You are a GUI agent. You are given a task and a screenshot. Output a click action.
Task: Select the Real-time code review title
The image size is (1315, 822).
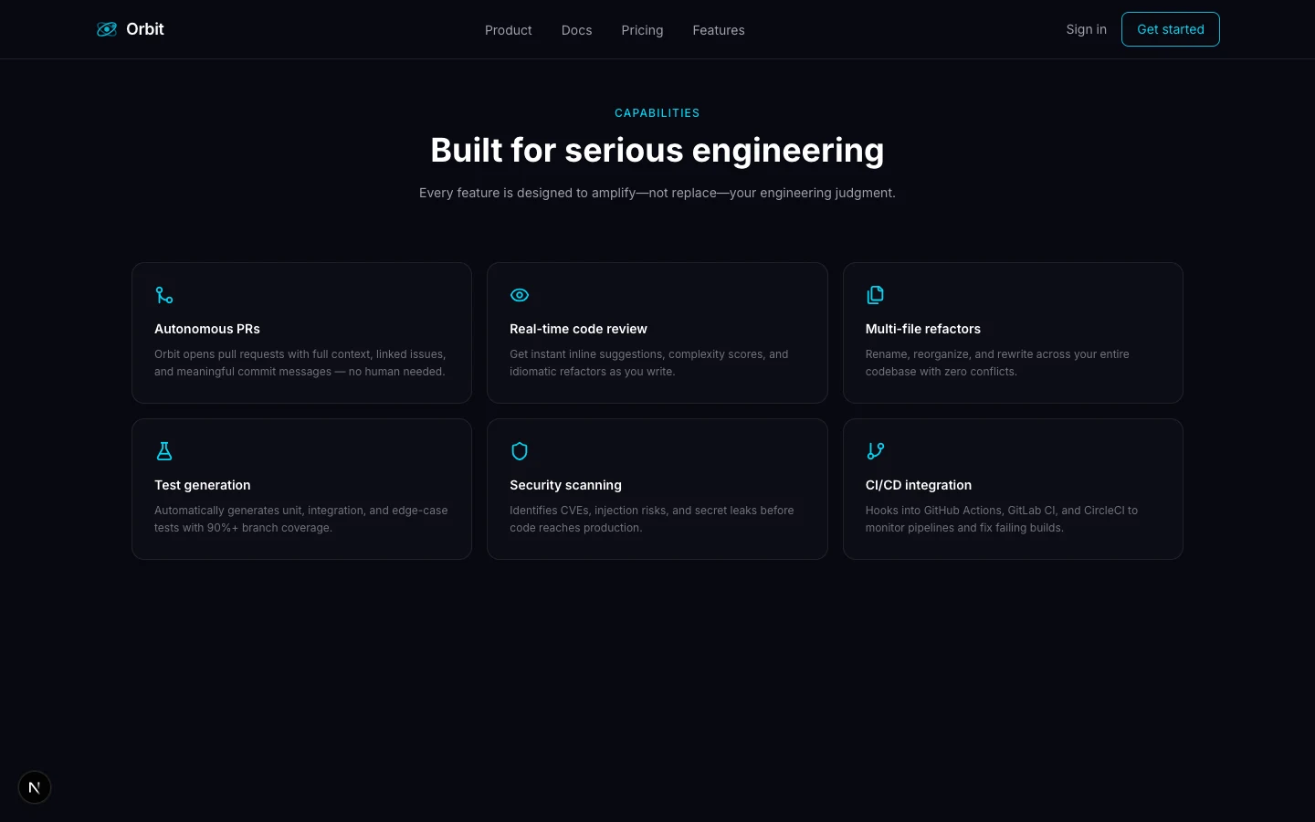click(x=578, y=329)
